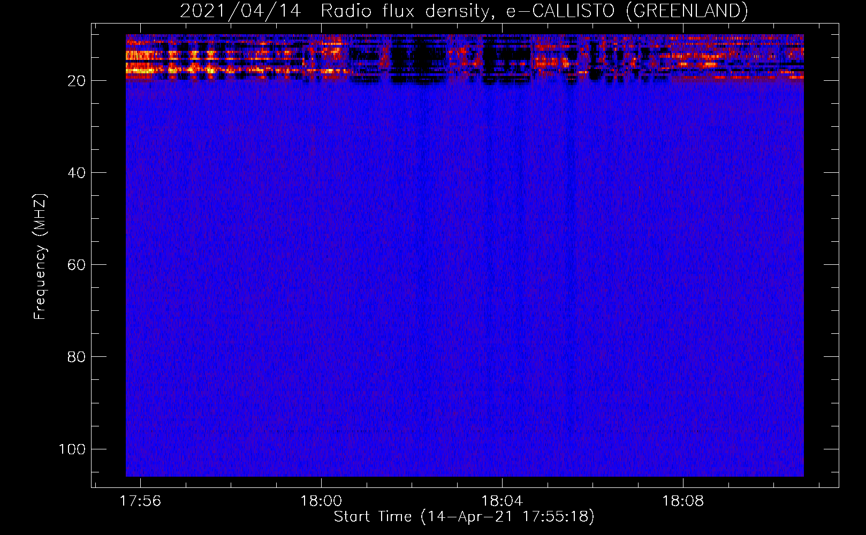Click the 'Frequency (MHZ)' axis label
This screenshot has height=535, width=866.
coord(40,256)
